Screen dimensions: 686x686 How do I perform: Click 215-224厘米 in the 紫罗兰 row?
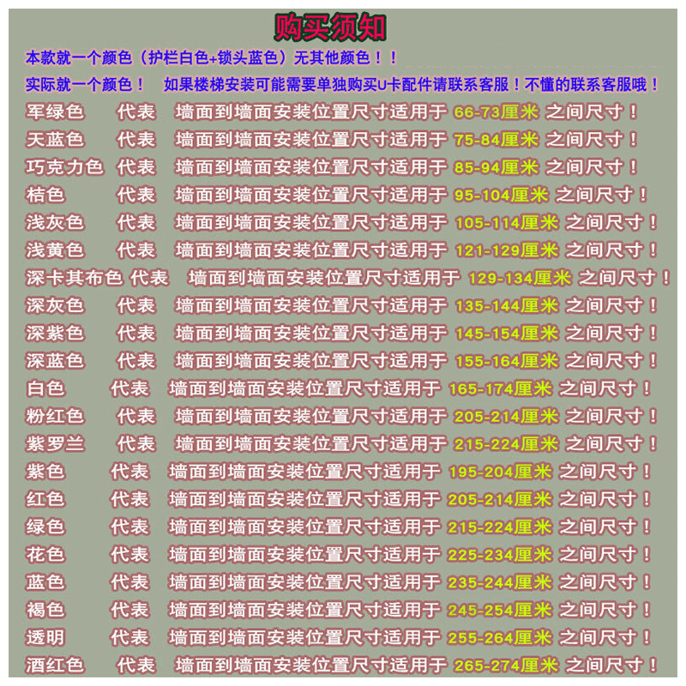pos(506,444)
